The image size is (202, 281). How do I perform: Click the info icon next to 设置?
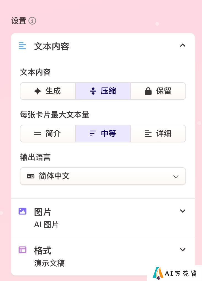tap(32, 21)
